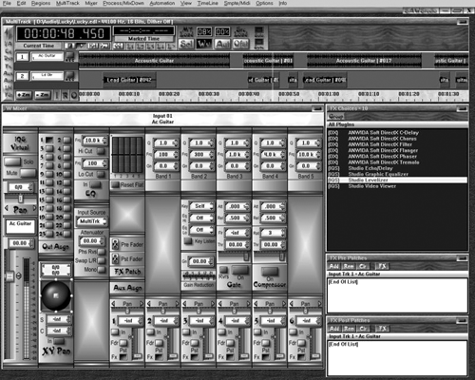Click FX button in FX Post Patches panel
This screenshot has height=380, width=475.
[382, 329]
